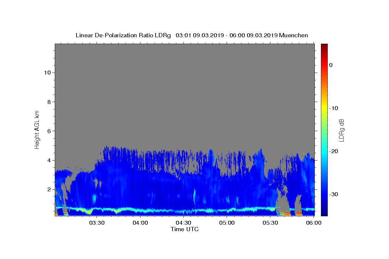Click the "LDRg dB" colorbar label
Viewport: 389px width, 259px height.
pos(341,130)
